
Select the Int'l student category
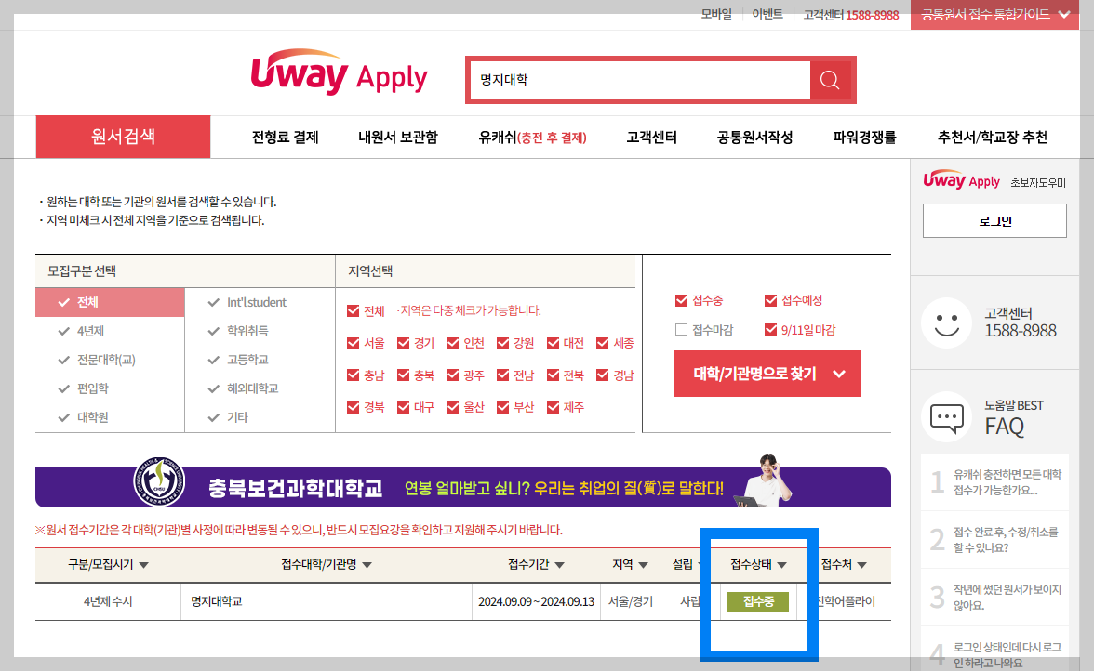point(247,302)
